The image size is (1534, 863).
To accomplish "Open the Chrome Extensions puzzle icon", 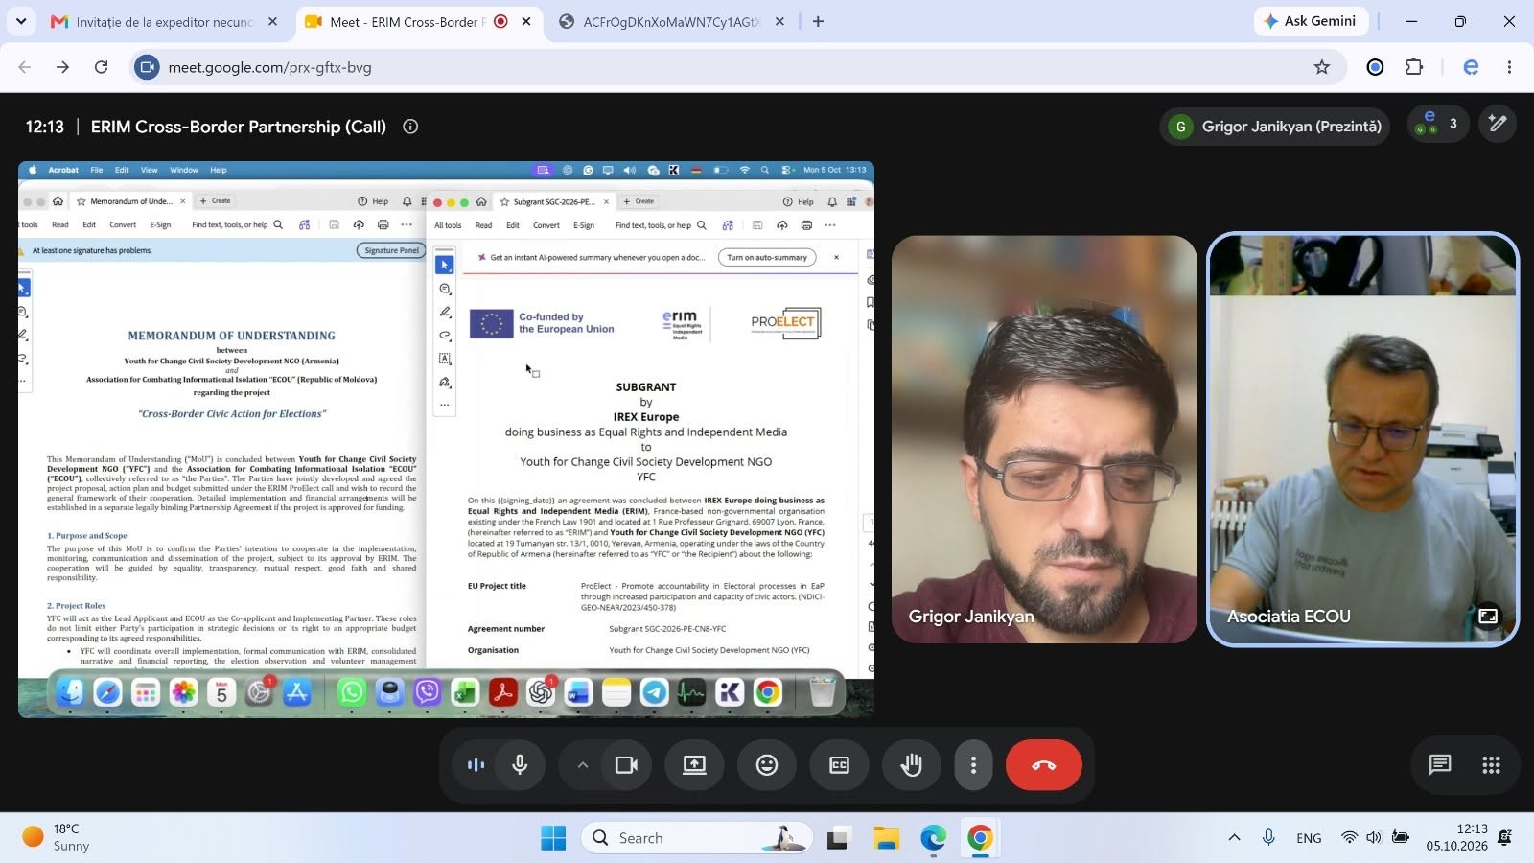I will [1414, 67].
